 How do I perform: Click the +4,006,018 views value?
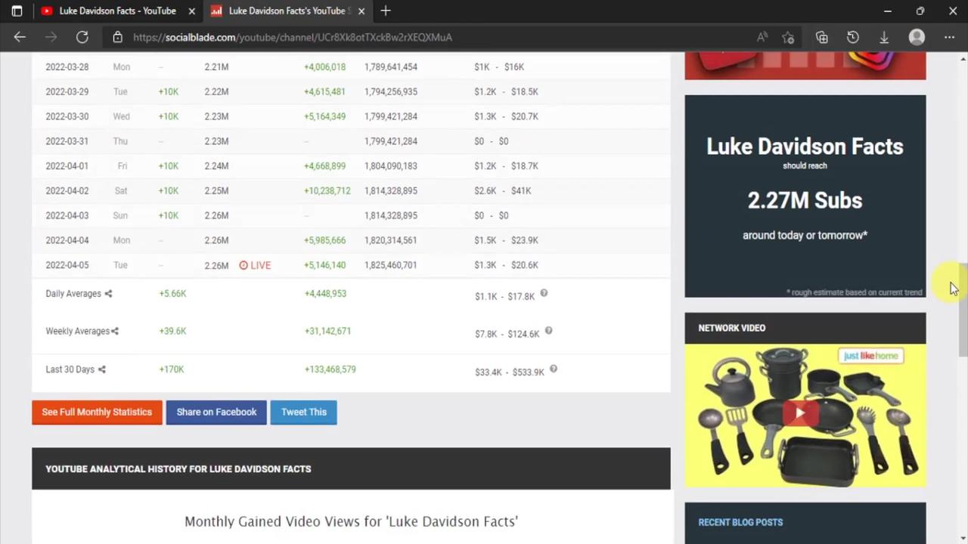pos(324,67)
